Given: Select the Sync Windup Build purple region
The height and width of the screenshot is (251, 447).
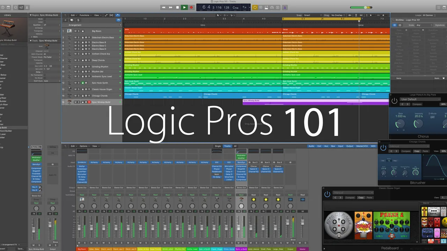Looking at the screenshot, I should coord(316,102).
